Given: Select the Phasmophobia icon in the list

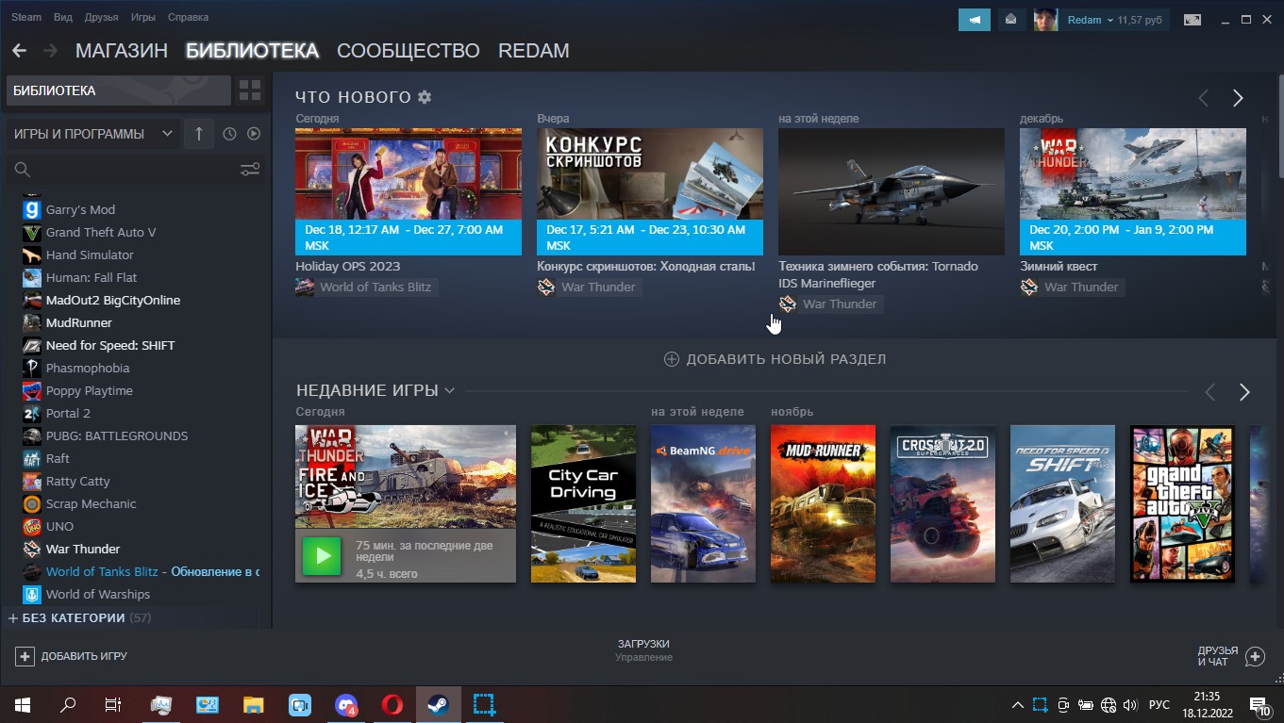Looking at the screenshot, I should point(32,368).
